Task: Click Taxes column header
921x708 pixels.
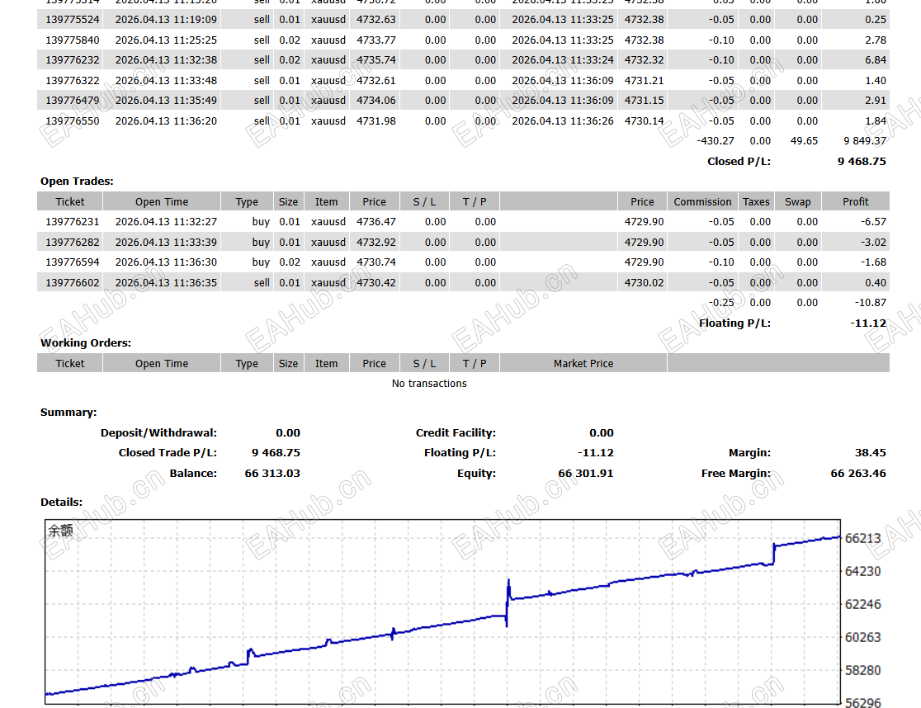Action: pos(756,202)
